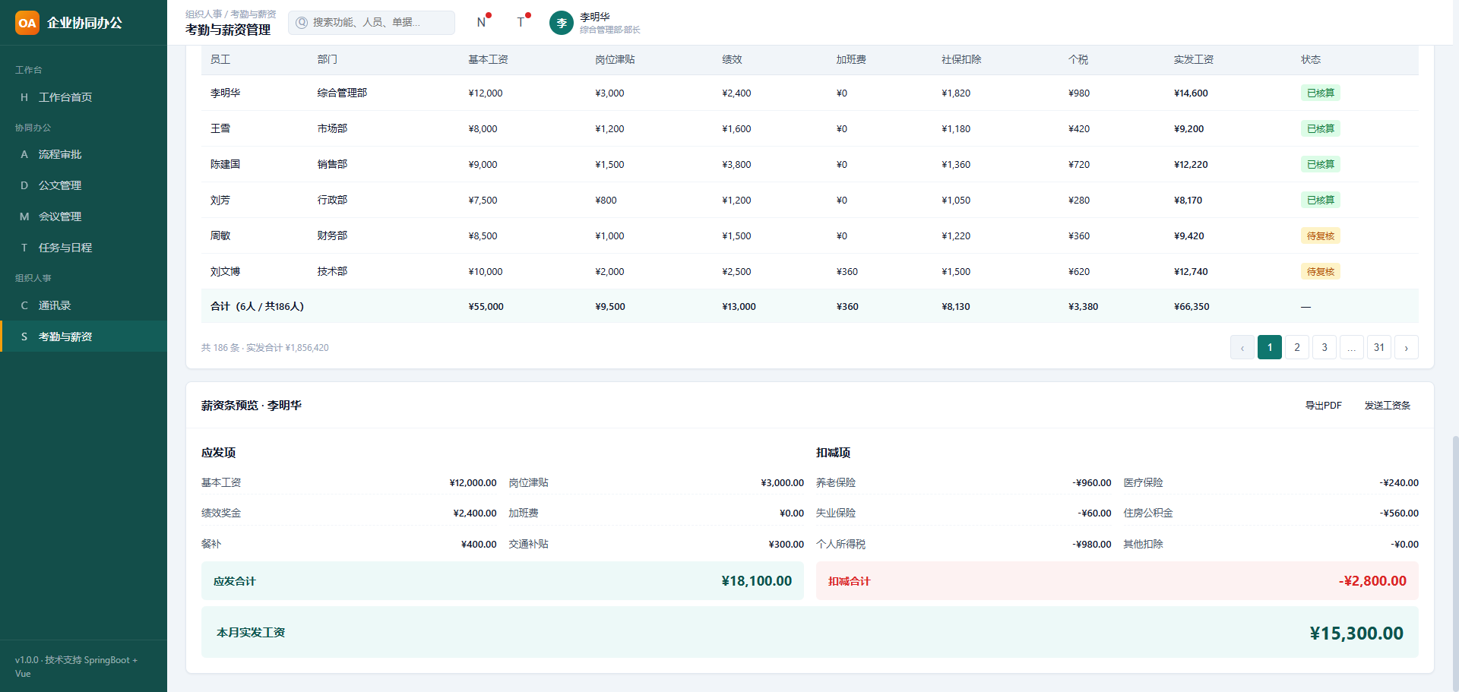The height and width of the screenshot is (692, 1459).
Task: Jump to page 31
Action: click(1379, 347)
